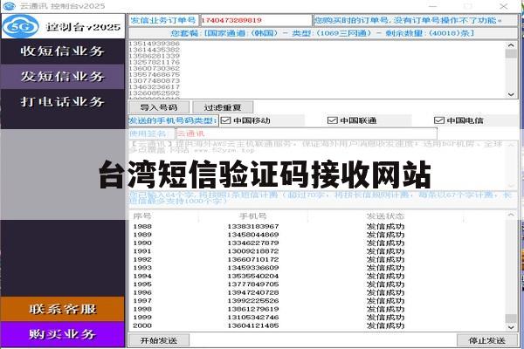Click the phone number list text area
This screenshot has width=524, height=349.
point(318,70)
